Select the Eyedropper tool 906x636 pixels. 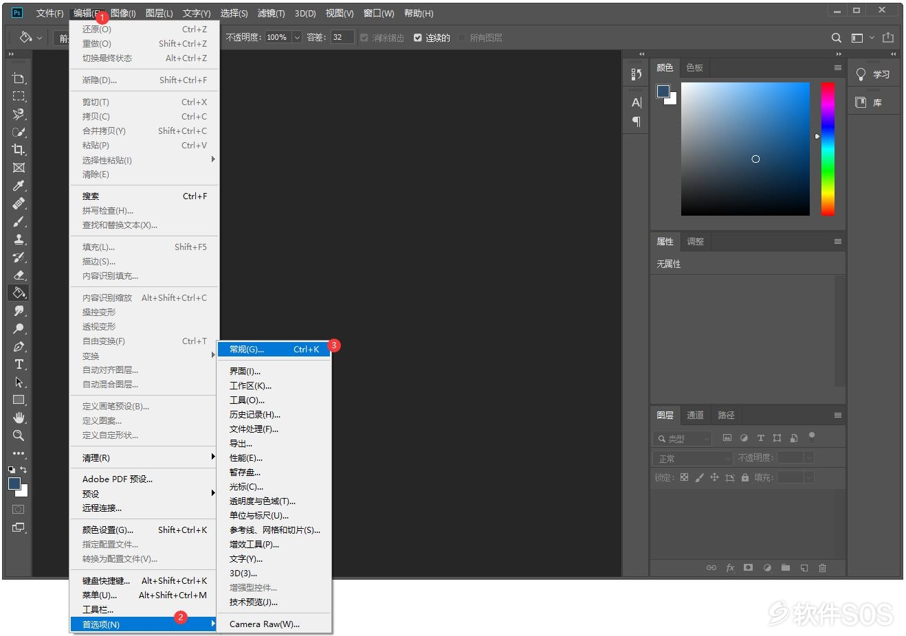pyautogui.click(x=19, y=185)
